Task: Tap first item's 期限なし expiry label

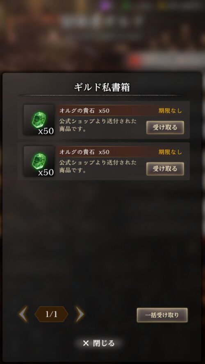Action: pyautogui.click(x=171, y=111)
